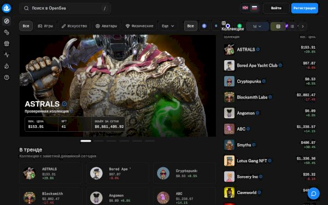Open the Blocksmith trending card

click(51, 197)
